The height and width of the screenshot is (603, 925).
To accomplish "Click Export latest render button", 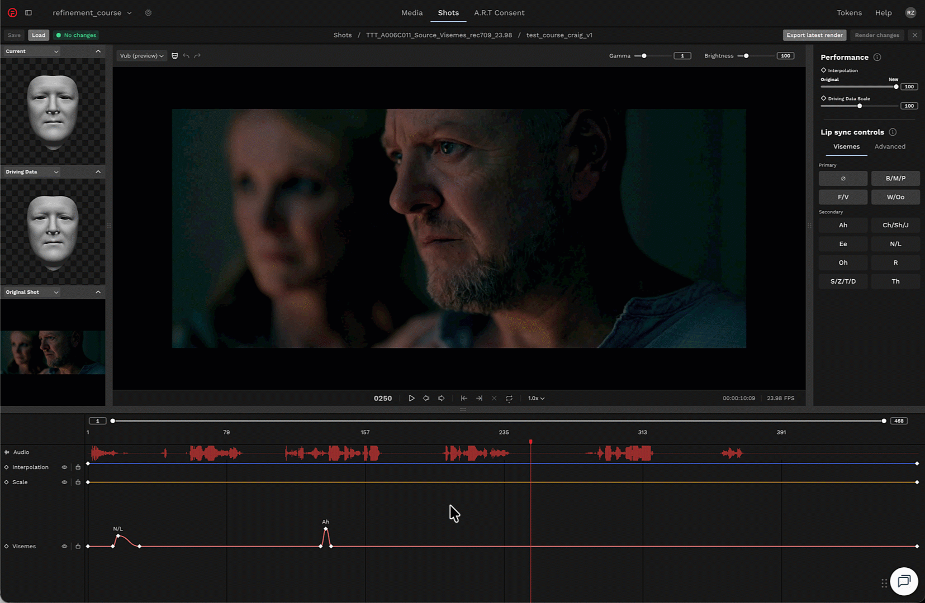I will [x=814, y=35].
